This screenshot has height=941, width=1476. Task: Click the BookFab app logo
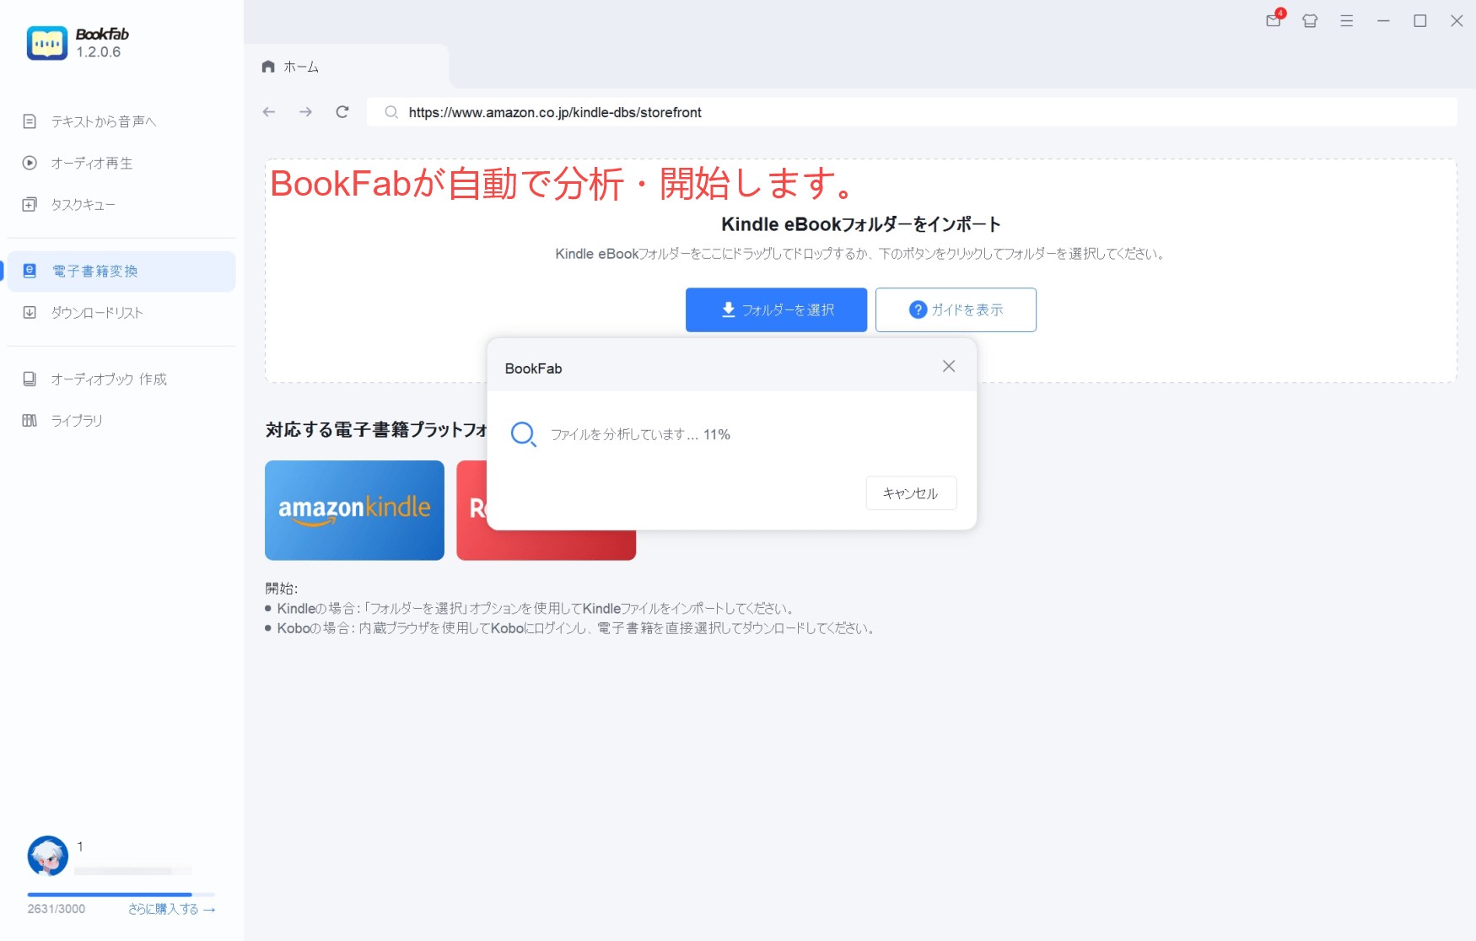click(x=47, y=43)
